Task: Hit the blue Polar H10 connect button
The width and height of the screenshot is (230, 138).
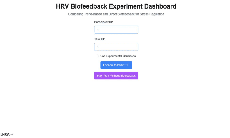Action: [x=116, y=65]
